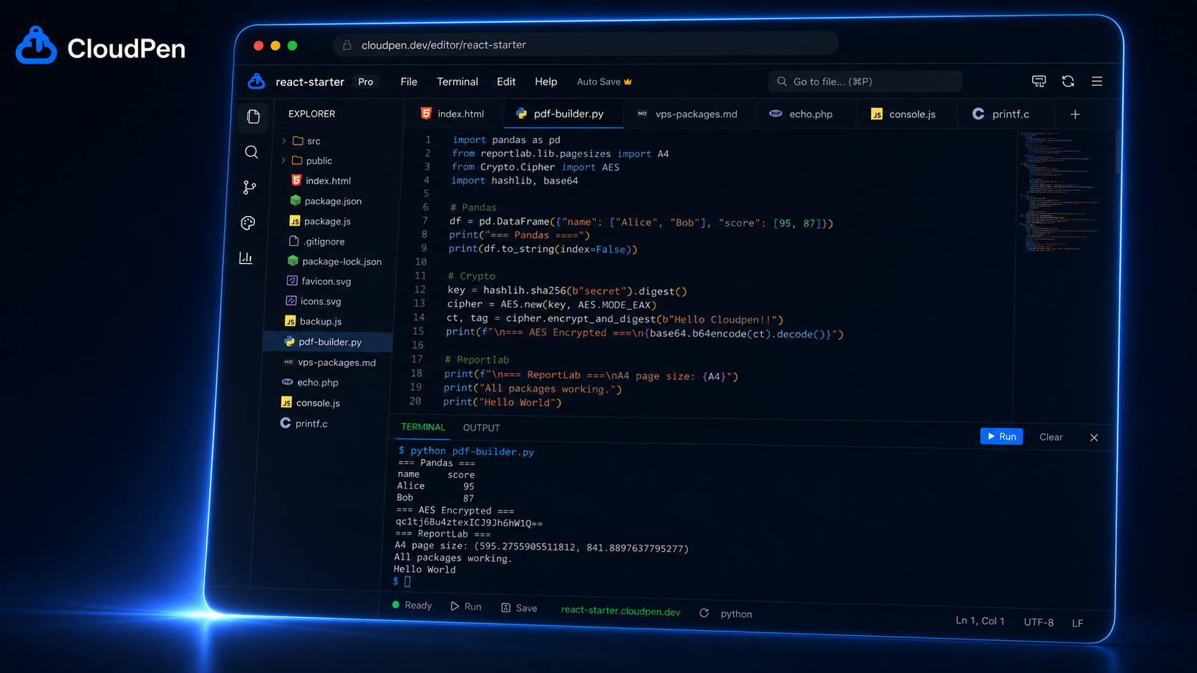Open the Search sidebar icon

(251, 152)
